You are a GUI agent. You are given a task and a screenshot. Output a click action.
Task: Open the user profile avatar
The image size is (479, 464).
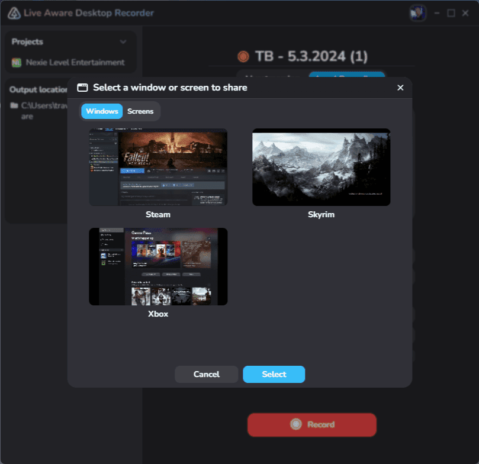point(417,13)
